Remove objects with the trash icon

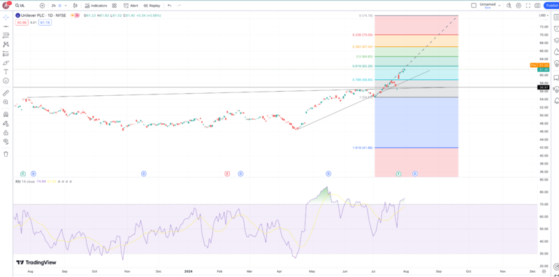(6, 154)
